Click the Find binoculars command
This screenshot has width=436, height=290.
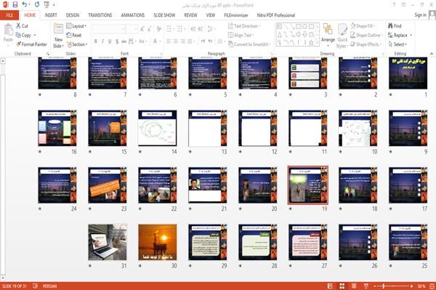(395, 26)
